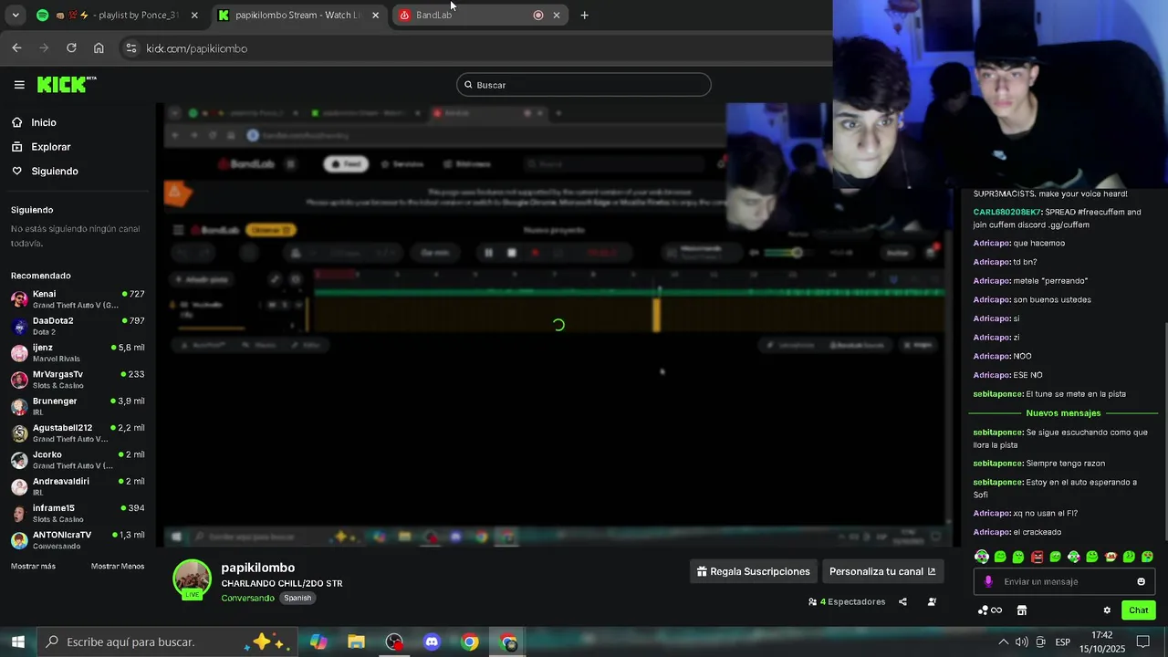This screenshot has height=657, width=1168.
Task: Click the Spanish language tag
Action: tap(297, 599)
